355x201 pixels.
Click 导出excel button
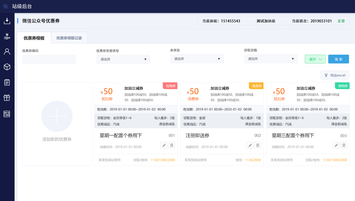point(335,75)
